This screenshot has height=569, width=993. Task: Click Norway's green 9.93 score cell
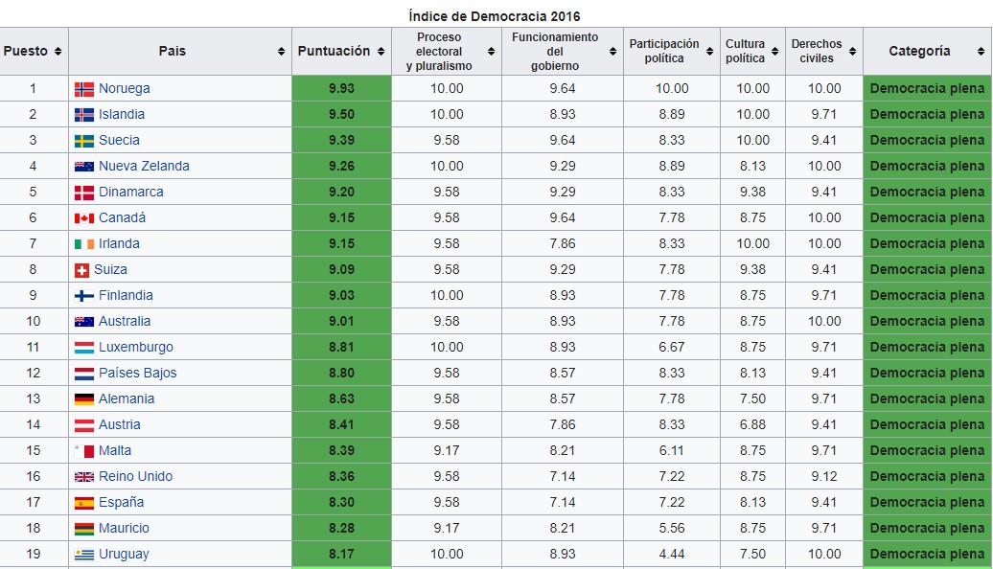coord(341,89)
